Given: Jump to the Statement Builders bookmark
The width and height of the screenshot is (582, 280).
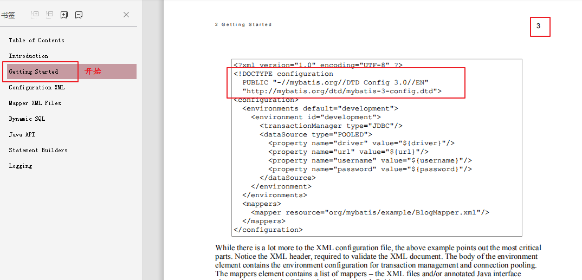Looking at the screenshot, I should 38,150.
